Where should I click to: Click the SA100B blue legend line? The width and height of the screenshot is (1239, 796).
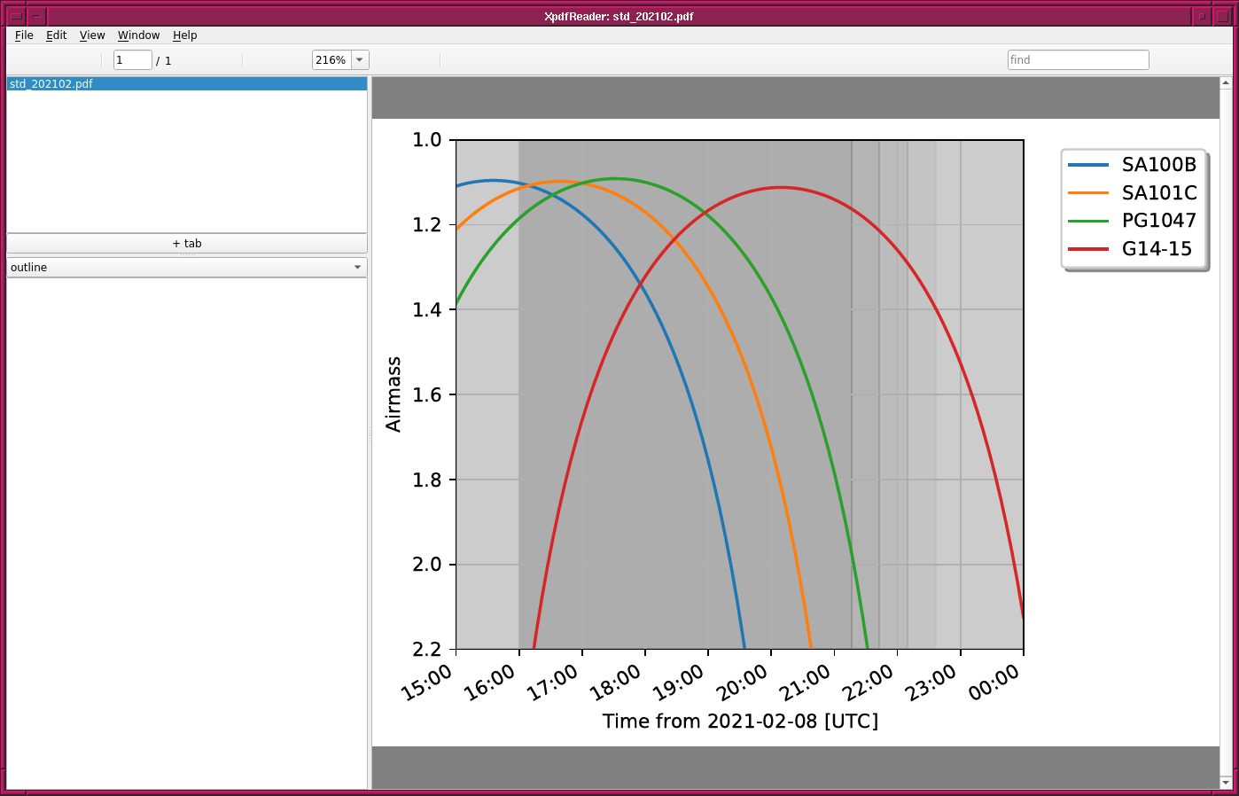click(1088, 165)
